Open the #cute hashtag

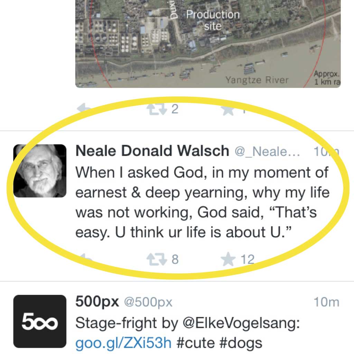pyautogui.click(x=196, y=343)
